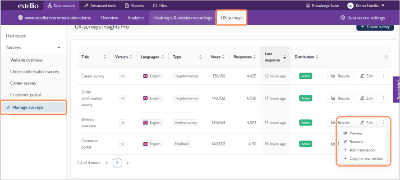The height and width of the screenshot is (180, 400).
Task: Open Heatmaps & session recordings tab
Action: point(183,18)
